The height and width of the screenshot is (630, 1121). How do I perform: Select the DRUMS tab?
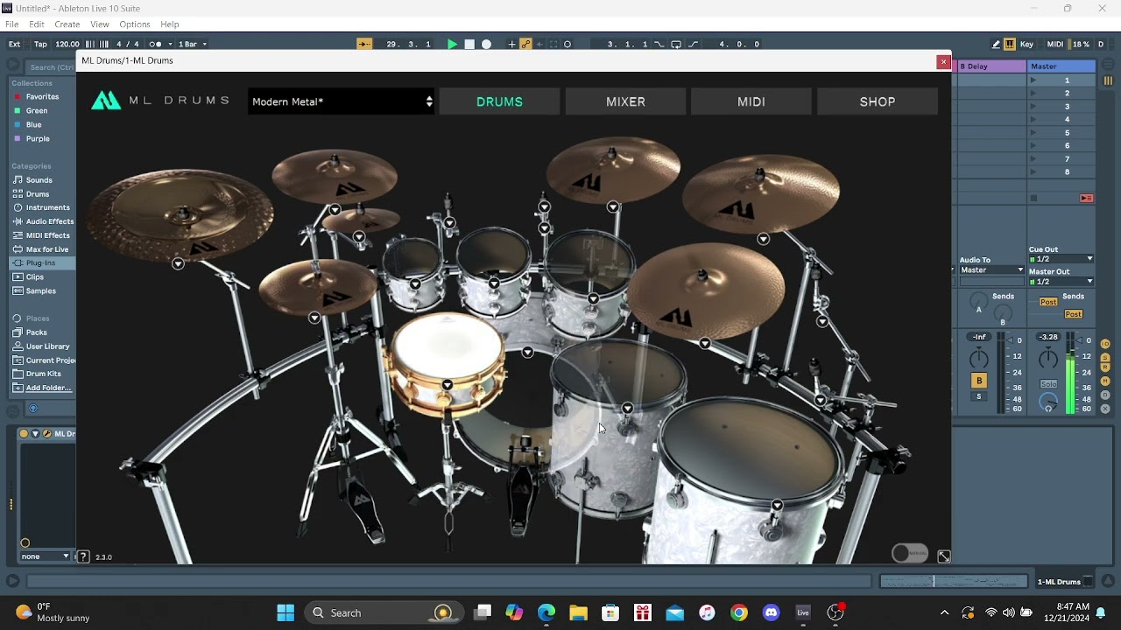click(499, 101)
